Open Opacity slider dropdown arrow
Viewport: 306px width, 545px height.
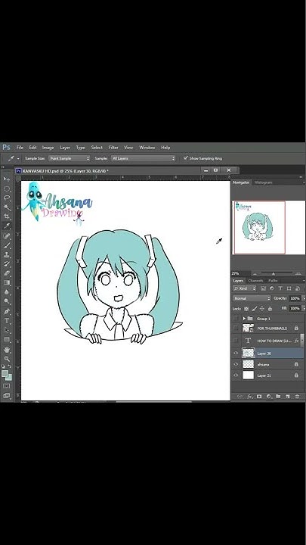(304, 298)
